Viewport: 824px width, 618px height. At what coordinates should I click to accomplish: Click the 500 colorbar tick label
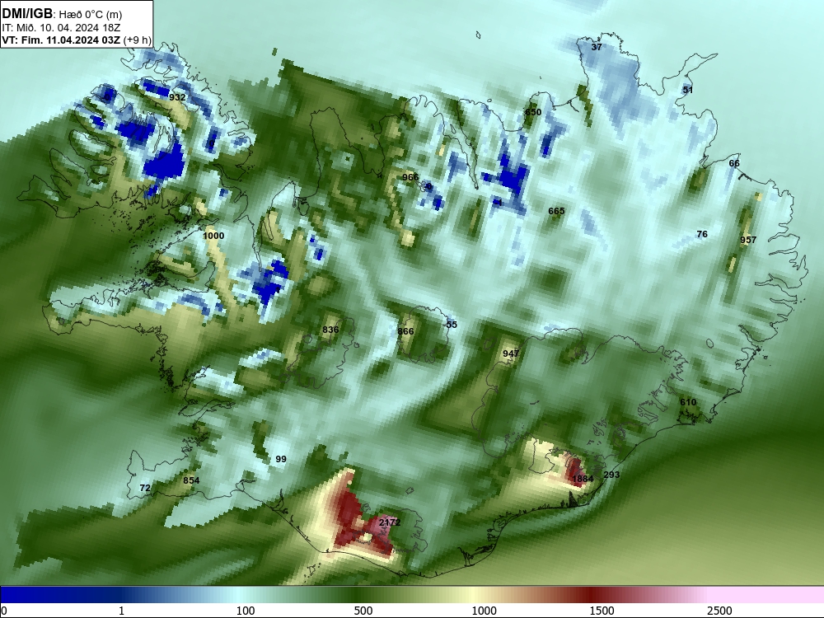tap(363, 611)
